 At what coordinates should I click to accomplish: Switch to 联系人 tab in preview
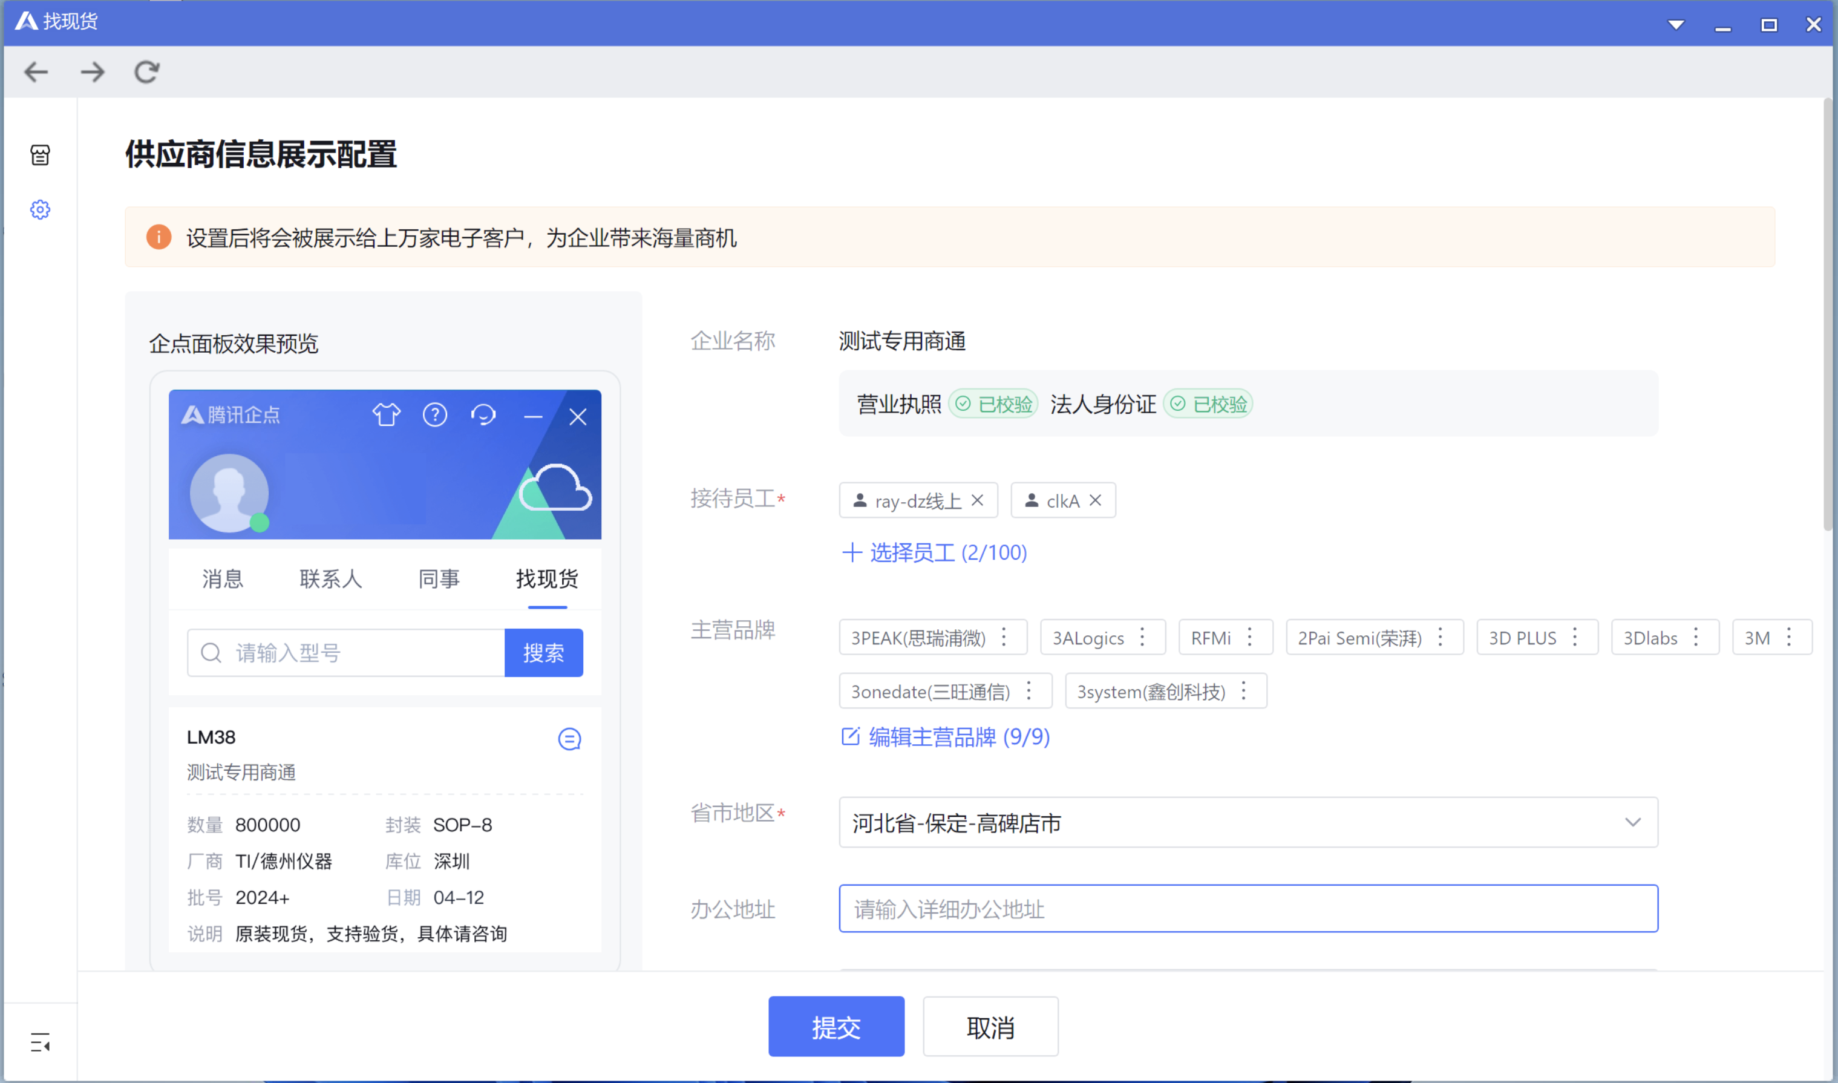coord(330,579)
